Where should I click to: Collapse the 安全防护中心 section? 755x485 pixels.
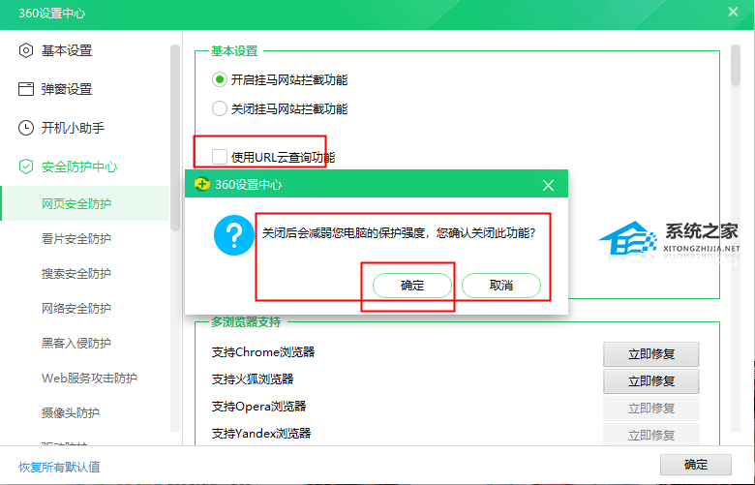[79, 167]
